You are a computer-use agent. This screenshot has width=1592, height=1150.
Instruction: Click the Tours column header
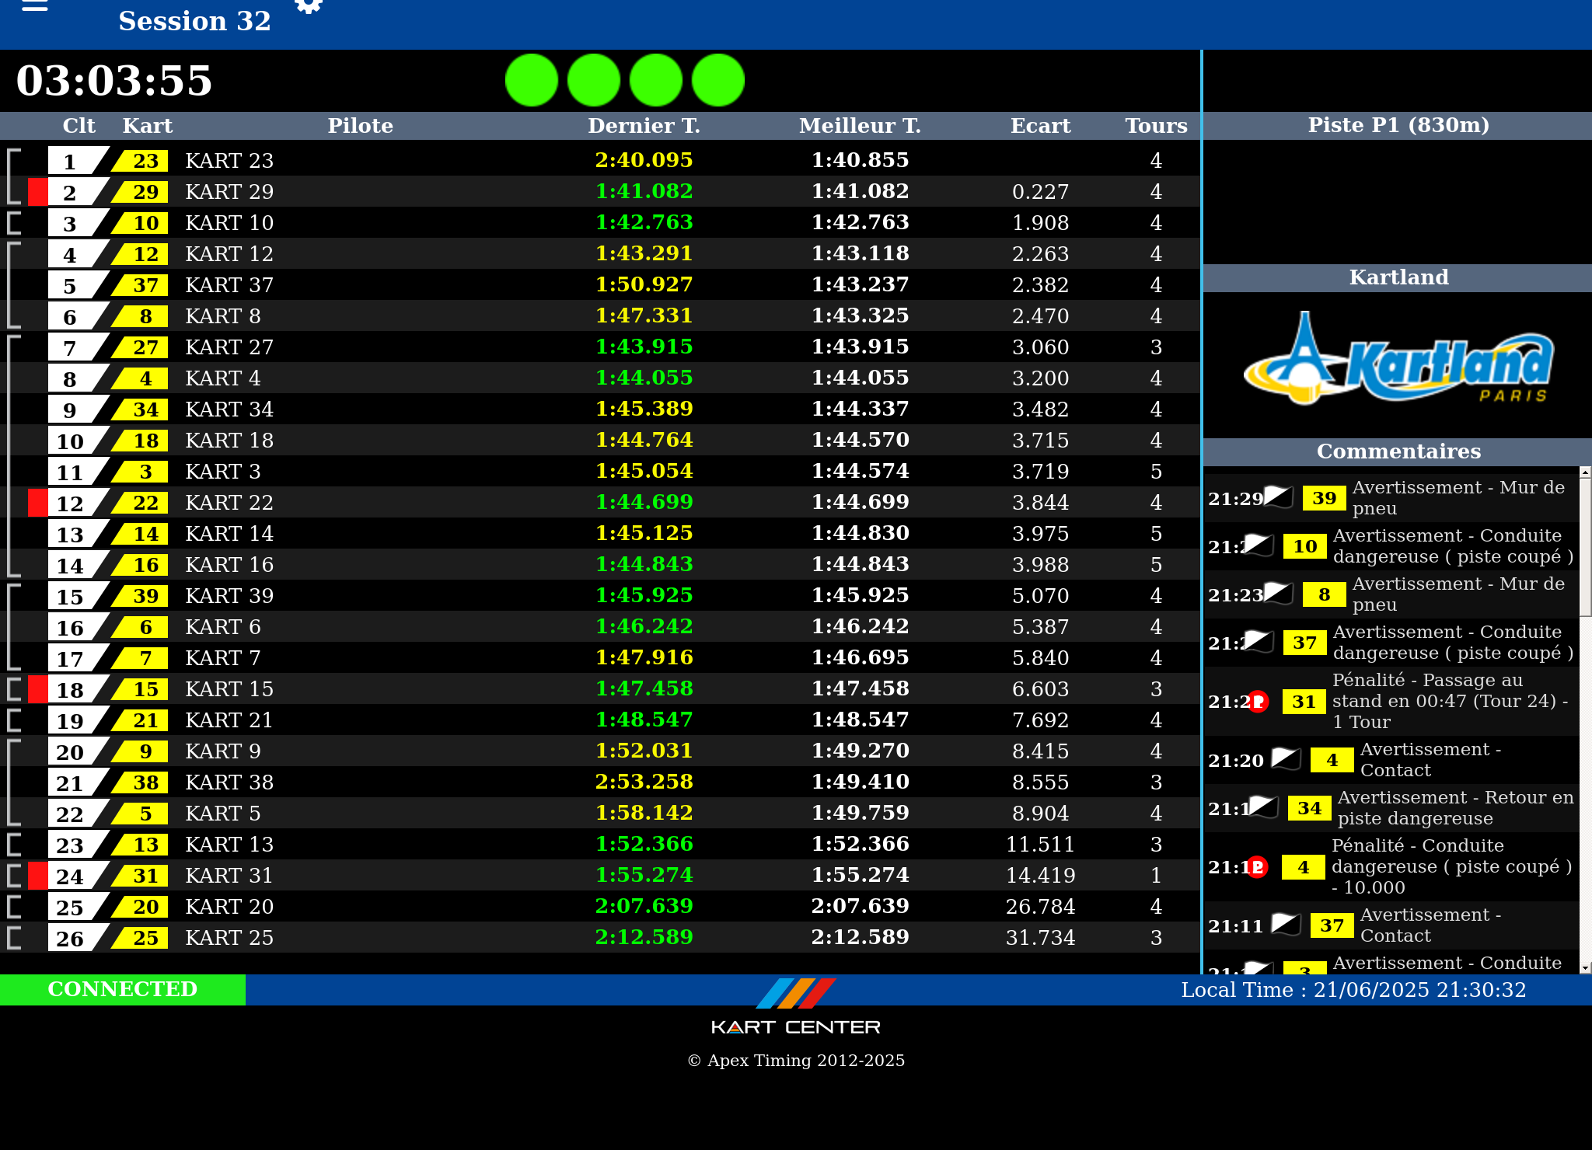click(x=1156, y=126)
